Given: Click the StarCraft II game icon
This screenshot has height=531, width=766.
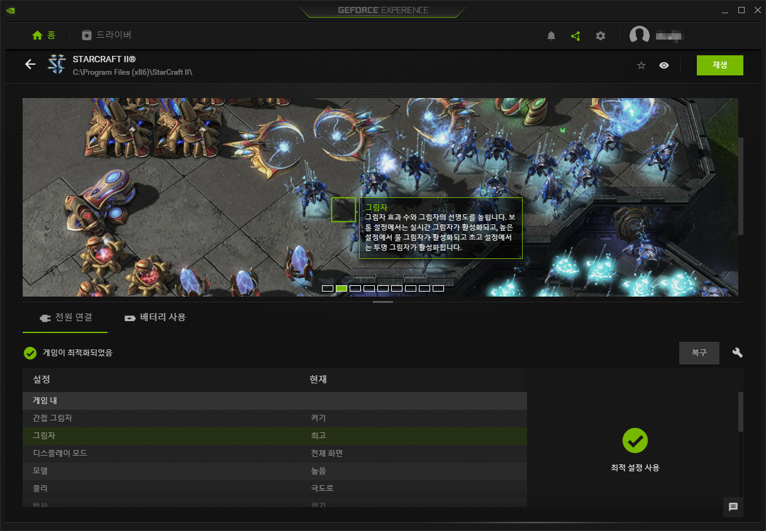Looking at the screenshot, I should [57, 65].
